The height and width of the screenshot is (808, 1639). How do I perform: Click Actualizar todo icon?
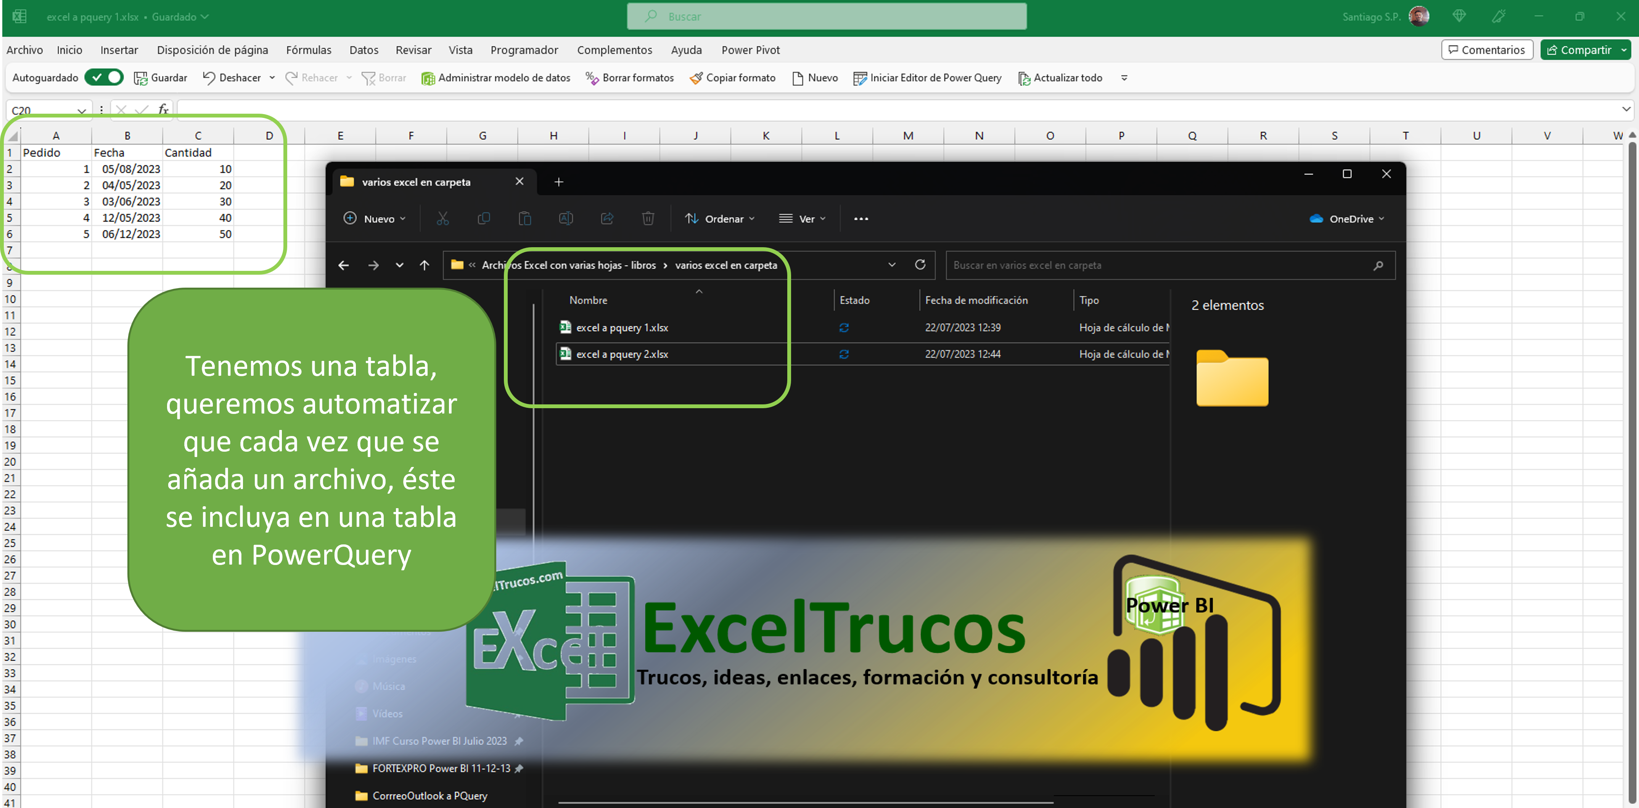tap(1024, 77)
